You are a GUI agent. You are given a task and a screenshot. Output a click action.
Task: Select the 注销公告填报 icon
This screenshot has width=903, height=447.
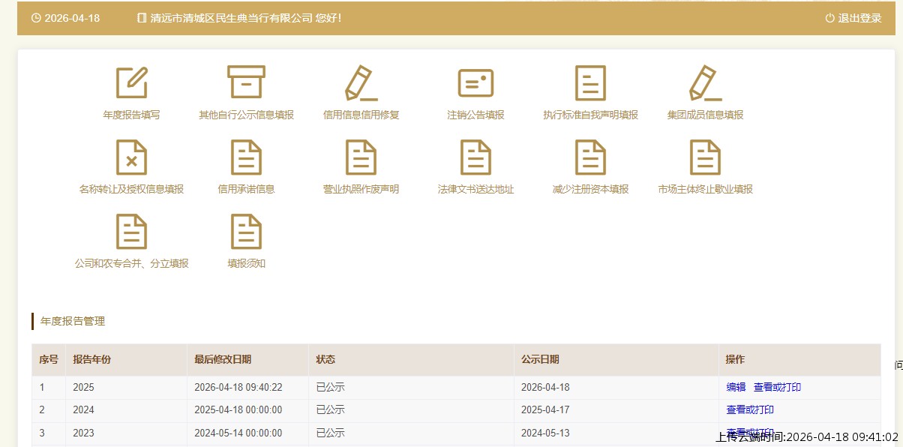point(475,83)
